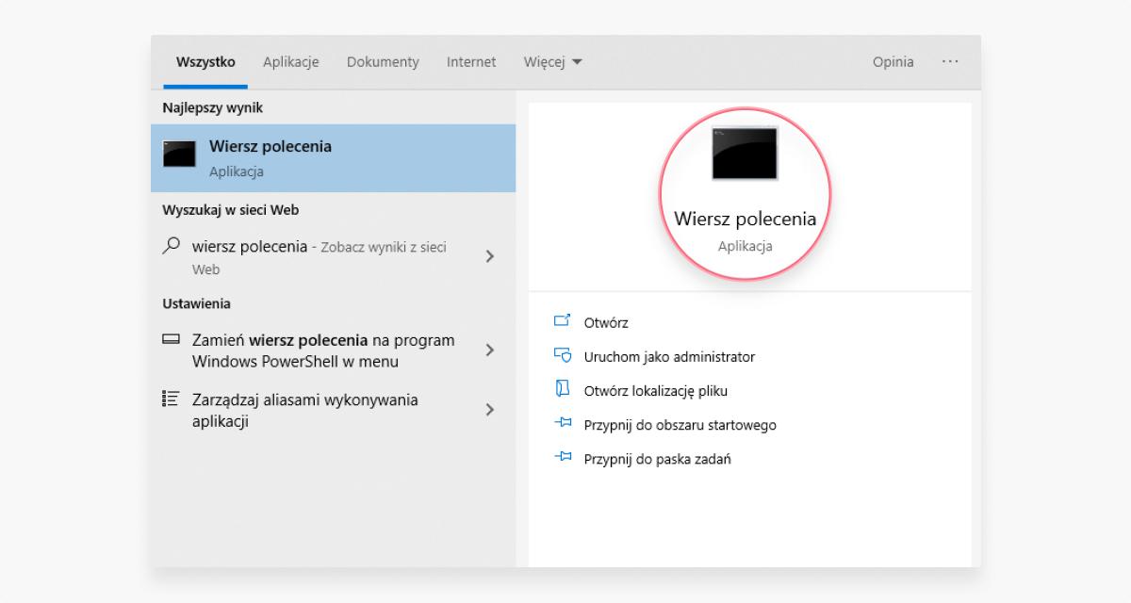Choose Uruchom jako administrator
The width and height of the screenshot is (1131, 603).
pyautogui.click(x=669, y=356)
